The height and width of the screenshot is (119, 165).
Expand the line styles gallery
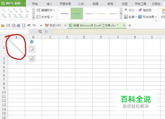[x=121, y=13]
